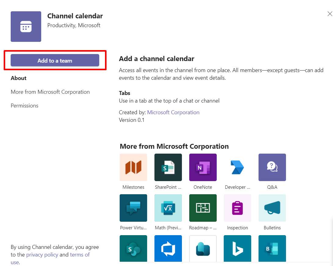Click the Add to a team button

point(55,60)
